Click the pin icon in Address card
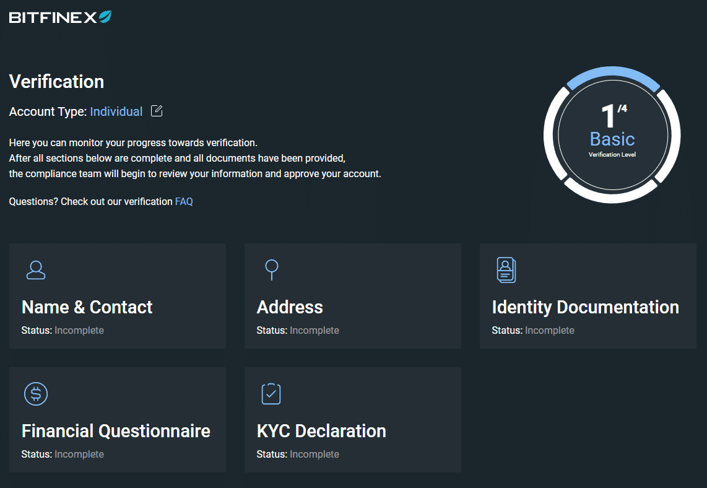The height and width of the screenshot is (488, 707). click(x=271, y=270)
